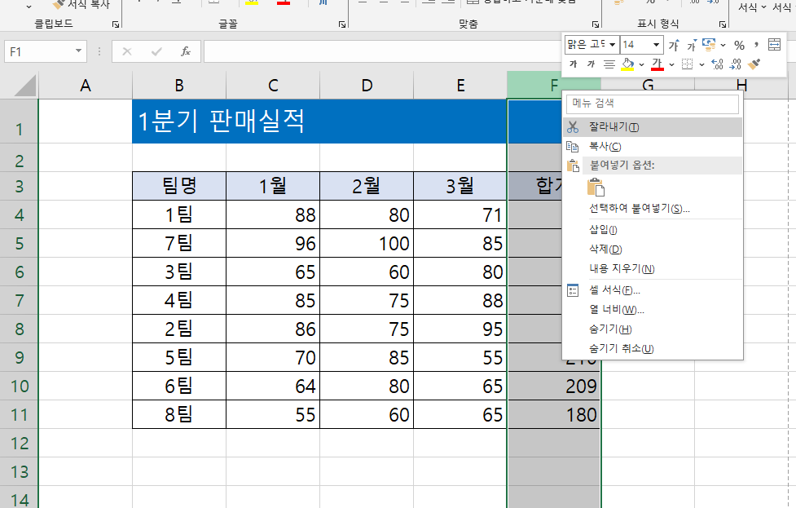Click the 8팀 cell
796x508 pixels.
179,414
